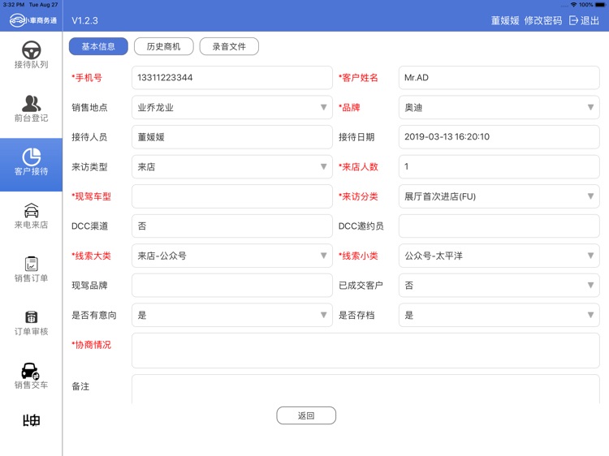Click the V1.2.3 version label

tap(84, 20)
